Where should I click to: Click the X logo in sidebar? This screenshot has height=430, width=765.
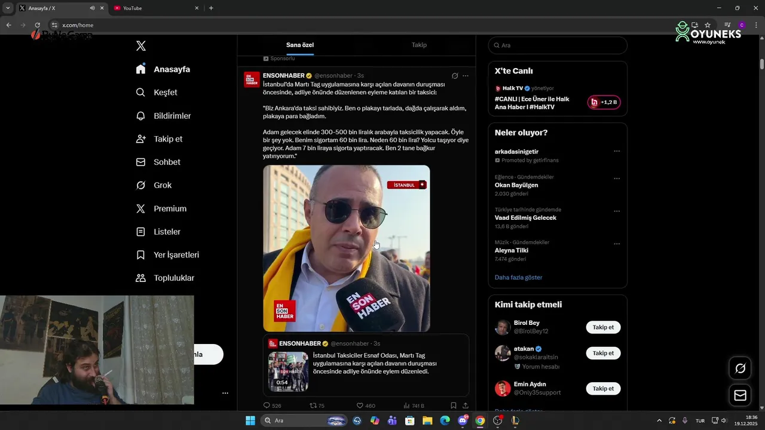click(x=140, y=46)
